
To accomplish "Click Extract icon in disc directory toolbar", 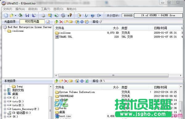I will coord(77,22).
